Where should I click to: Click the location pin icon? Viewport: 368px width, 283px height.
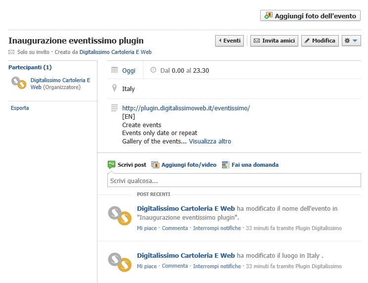pos(114,88)
